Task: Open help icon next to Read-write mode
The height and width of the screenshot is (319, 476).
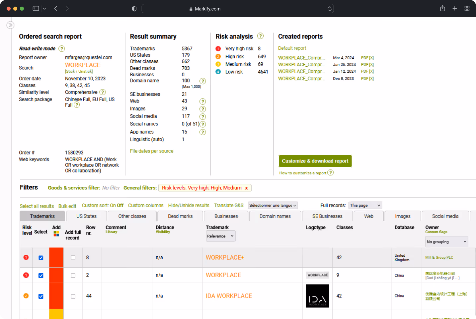Action: (62, 49)
